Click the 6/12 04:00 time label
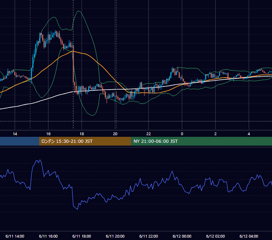 click(249, 236)
